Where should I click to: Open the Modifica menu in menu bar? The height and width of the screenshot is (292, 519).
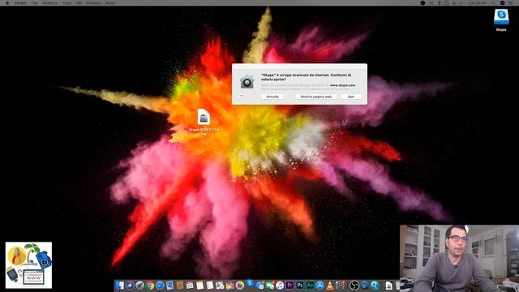(50, 2)
